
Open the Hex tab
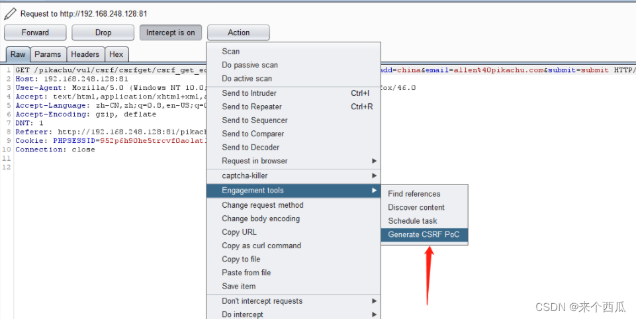[x=116, y=54]
